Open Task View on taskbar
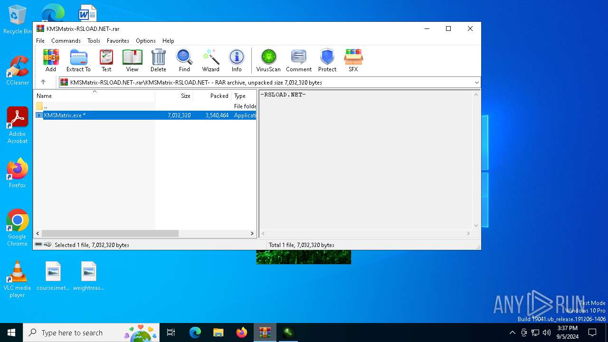 tap(171, 332)
